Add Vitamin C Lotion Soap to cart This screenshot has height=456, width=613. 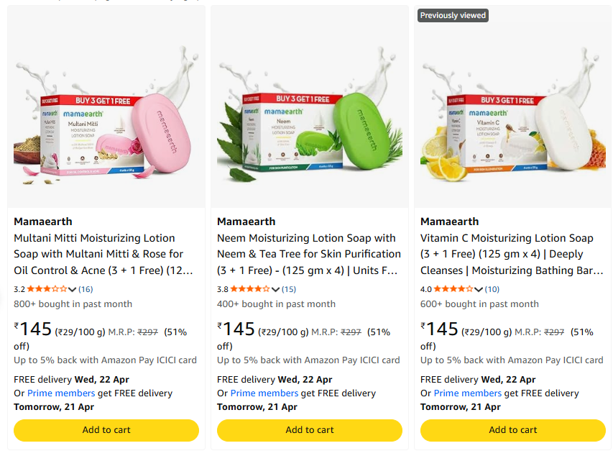[x=513, y=430]
